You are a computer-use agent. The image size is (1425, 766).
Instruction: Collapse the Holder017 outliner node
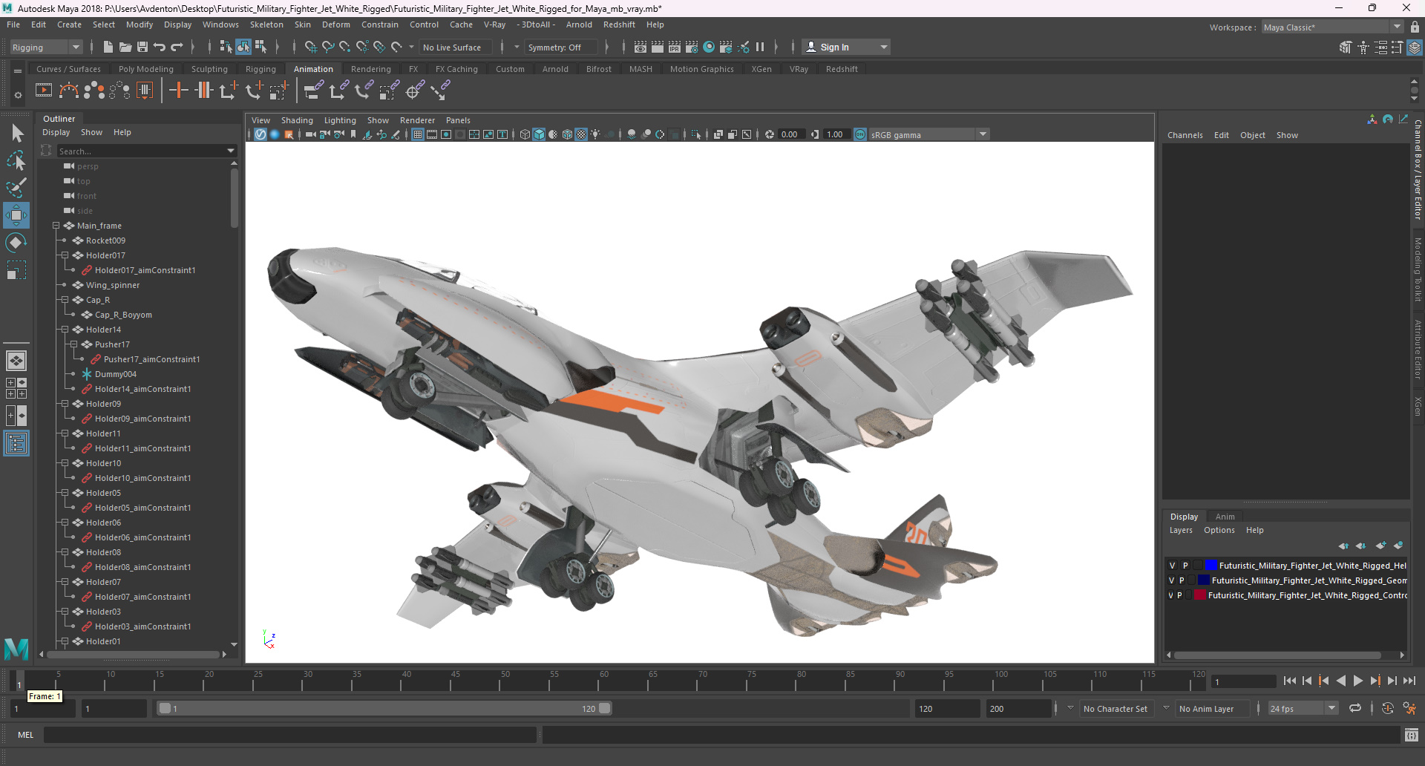coord(65,255)
